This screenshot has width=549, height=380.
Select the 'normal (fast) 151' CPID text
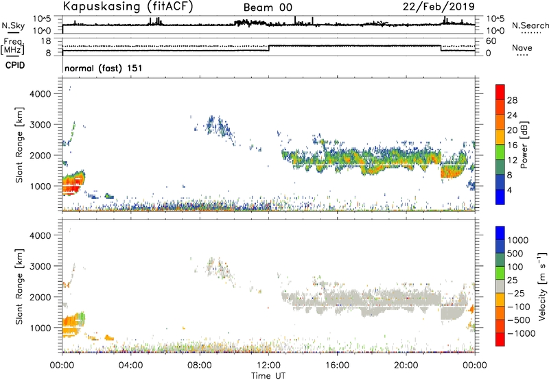(x=104, y=68)
